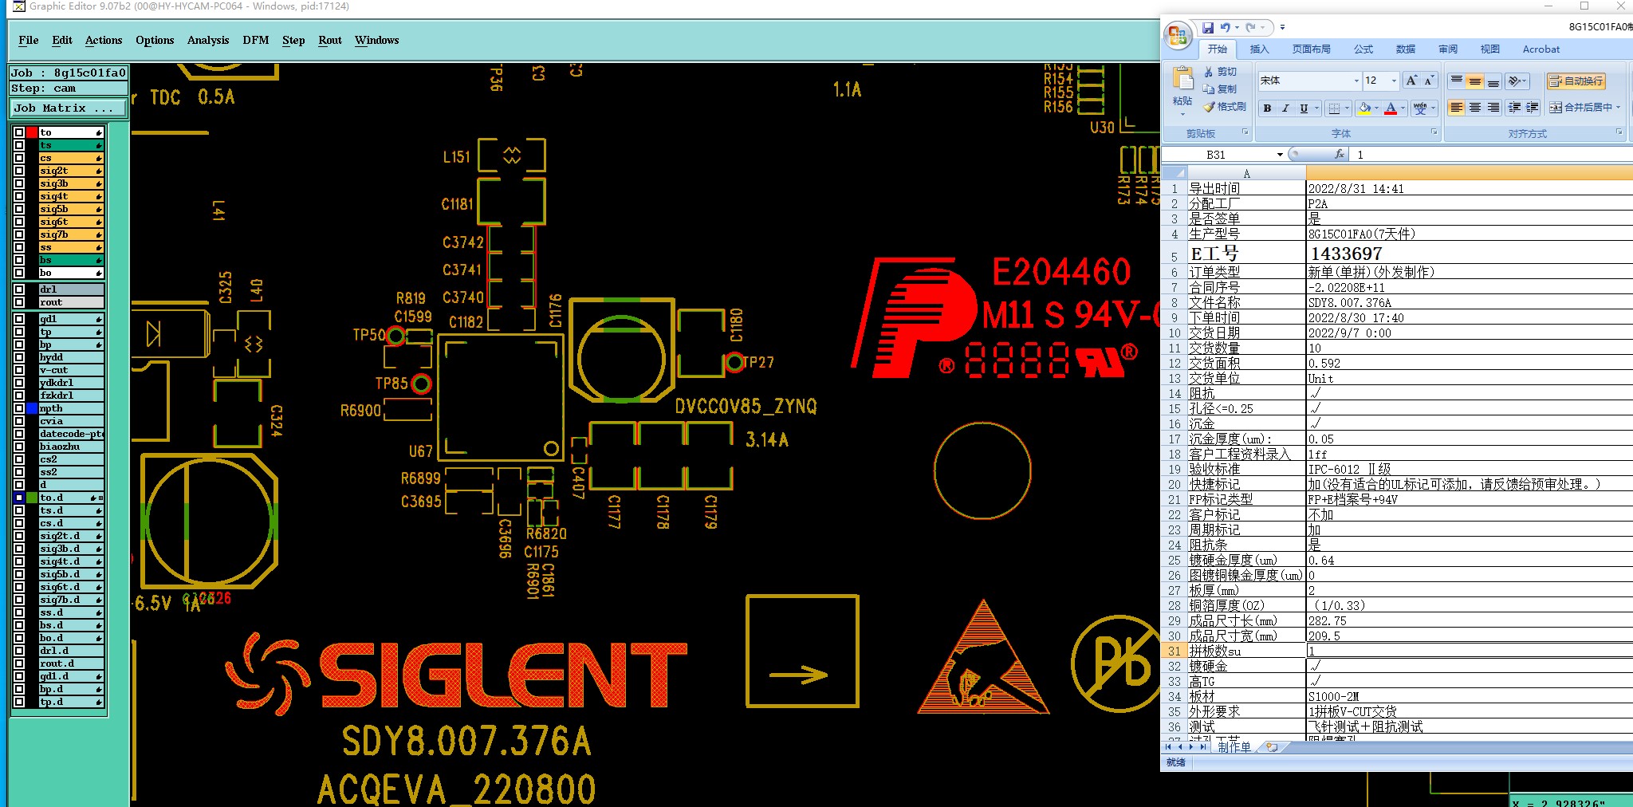Click the phonetic guide (wén) icon

[1420, 108]
